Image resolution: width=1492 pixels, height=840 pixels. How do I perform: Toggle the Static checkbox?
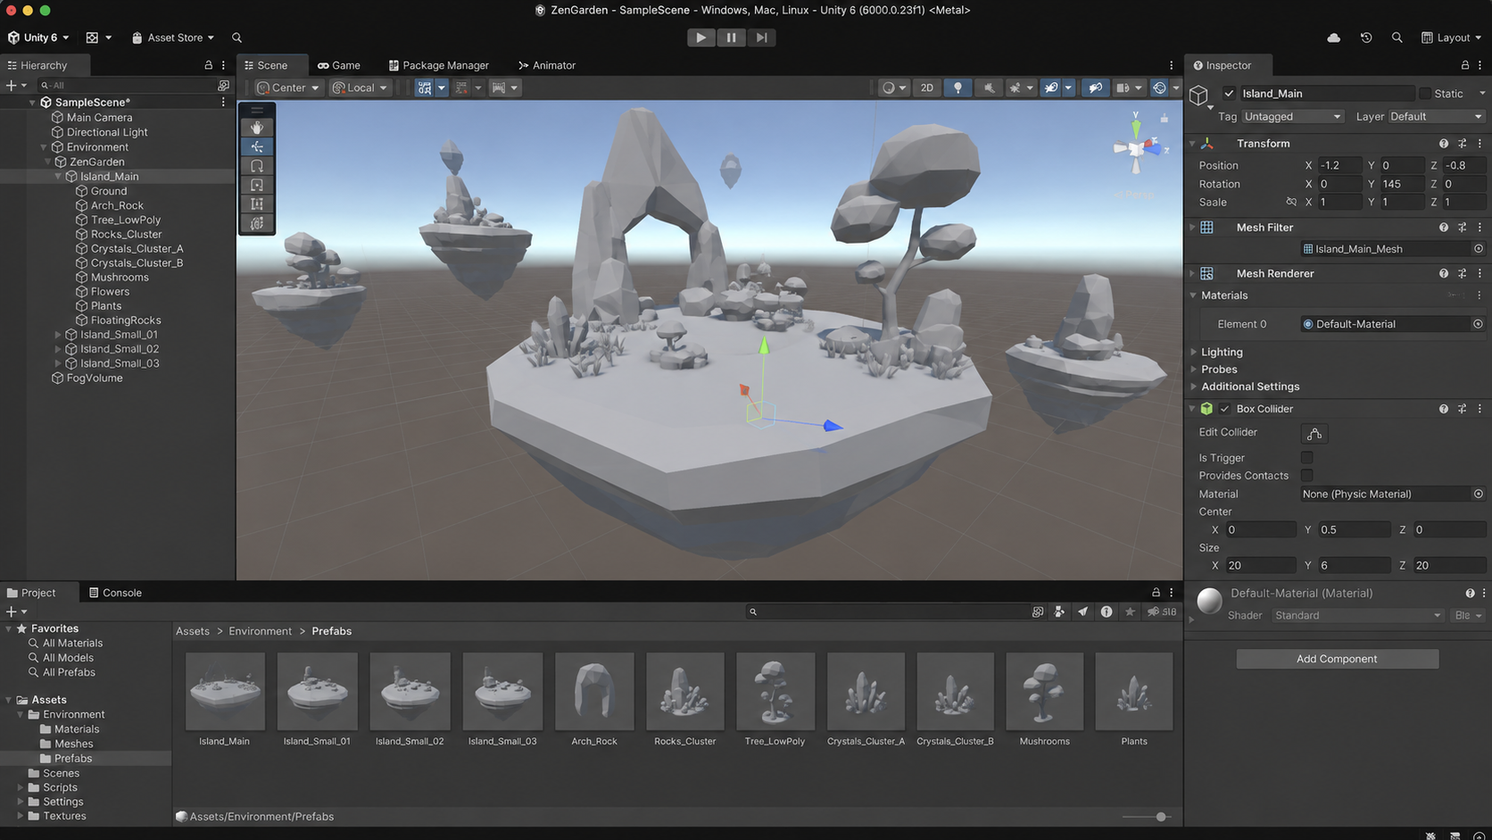pyautogui.click(x=1425, y=94)
